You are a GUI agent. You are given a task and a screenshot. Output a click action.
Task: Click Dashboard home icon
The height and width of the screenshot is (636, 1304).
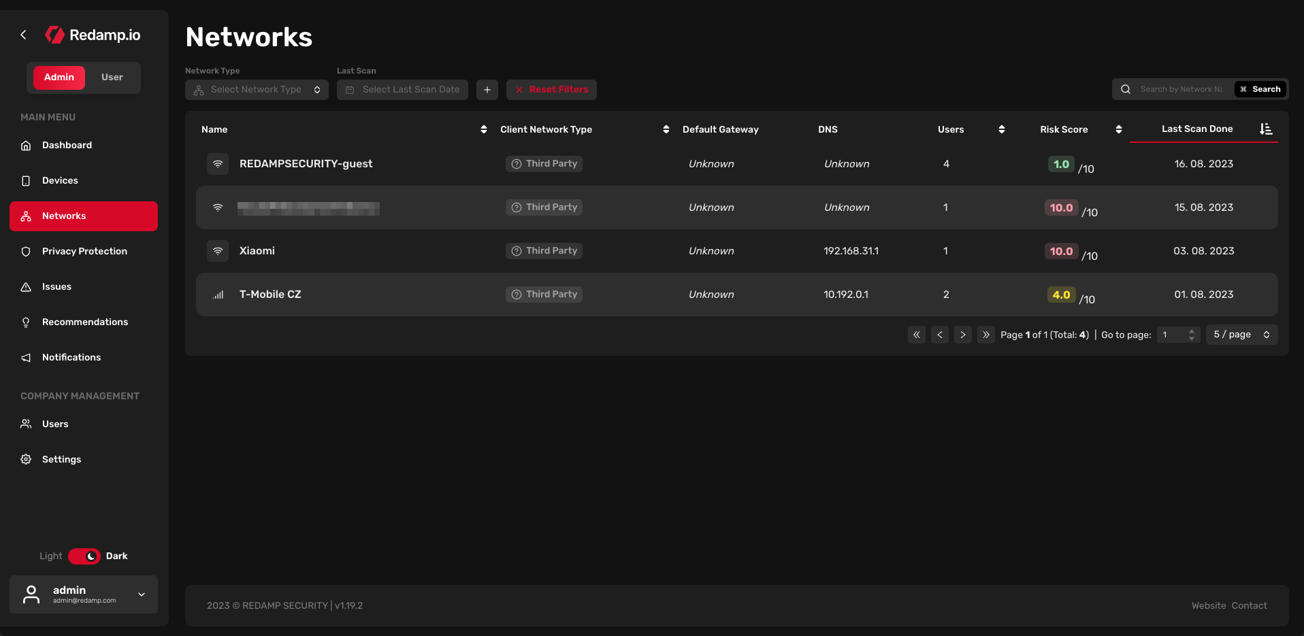pos(26,146)
